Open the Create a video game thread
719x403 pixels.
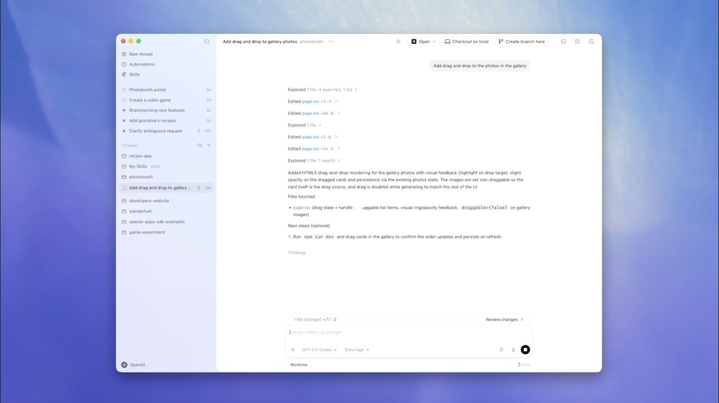166,100
